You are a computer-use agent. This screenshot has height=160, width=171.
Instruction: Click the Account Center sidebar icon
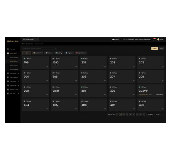coord(8,90)
